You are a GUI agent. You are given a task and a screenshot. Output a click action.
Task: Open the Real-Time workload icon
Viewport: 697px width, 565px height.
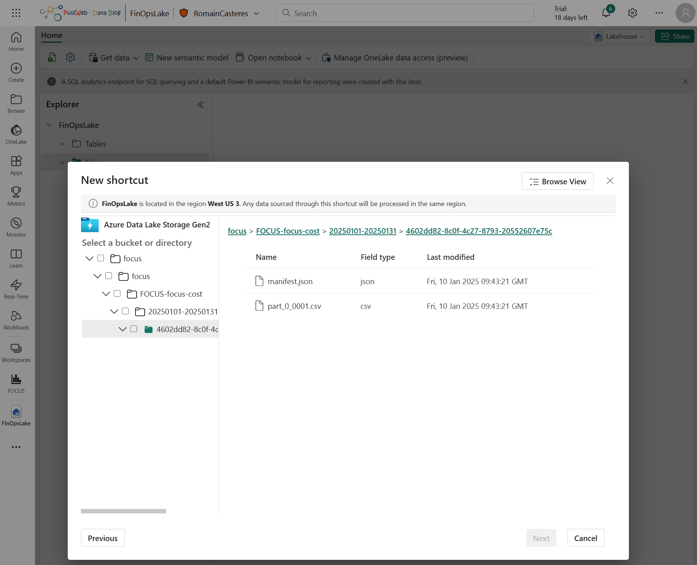coord(16,289)
